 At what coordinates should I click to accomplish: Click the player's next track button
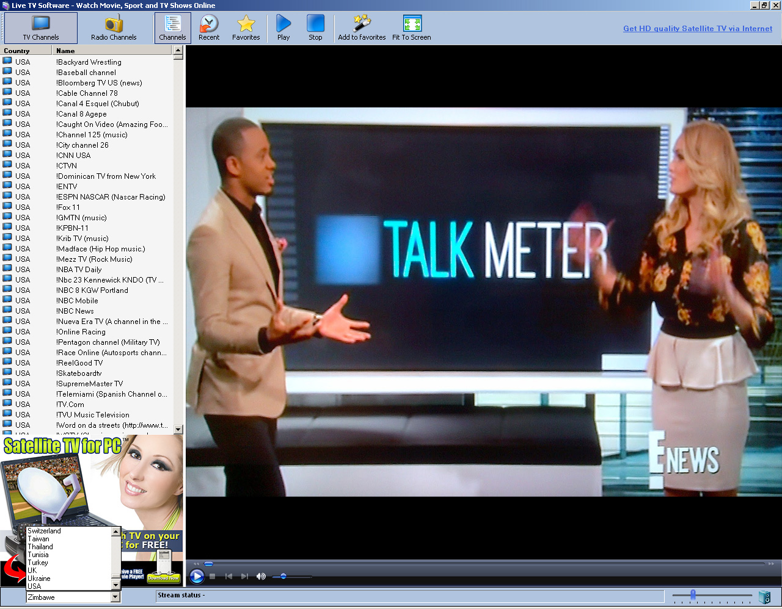(x=244, y=576)
